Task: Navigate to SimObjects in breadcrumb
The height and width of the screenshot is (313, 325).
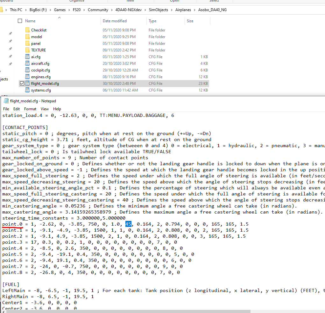Action: coord(158,10)
